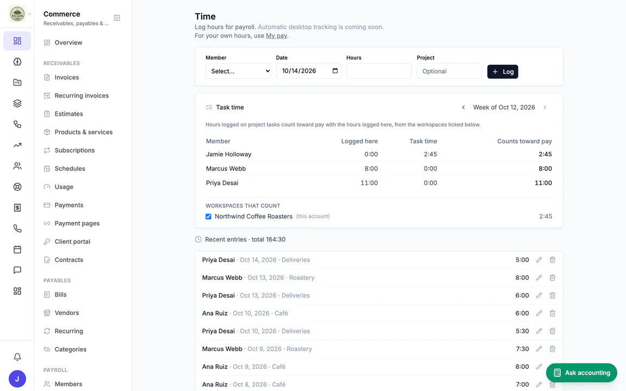The image size is (626, 391).
Task: Open Overview in Commerce sidebar
Action: [68, 43]
